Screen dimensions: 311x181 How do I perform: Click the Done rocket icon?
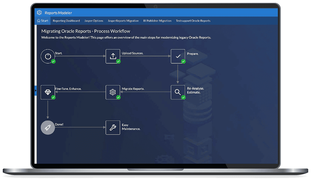(x=48, y=128)
